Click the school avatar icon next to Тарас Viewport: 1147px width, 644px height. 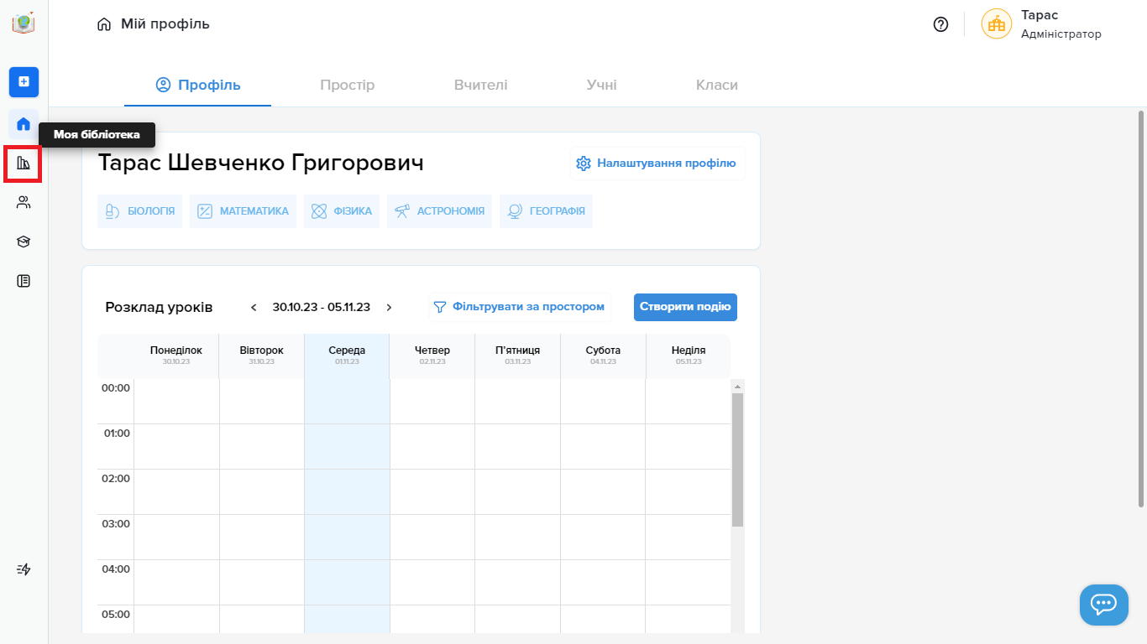(997, 24)
